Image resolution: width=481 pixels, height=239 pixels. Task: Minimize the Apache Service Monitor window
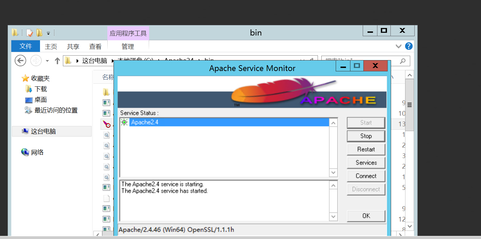pos(343,66)
